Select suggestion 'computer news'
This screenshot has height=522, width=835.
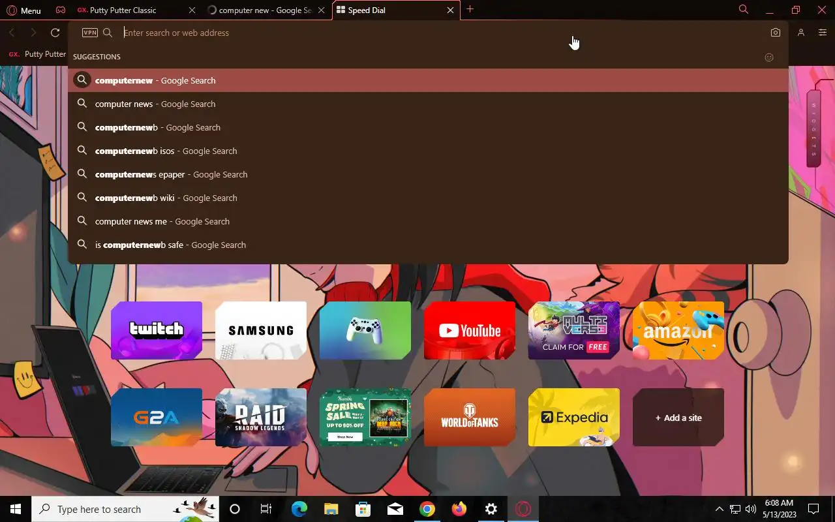[x=428, y=104]
